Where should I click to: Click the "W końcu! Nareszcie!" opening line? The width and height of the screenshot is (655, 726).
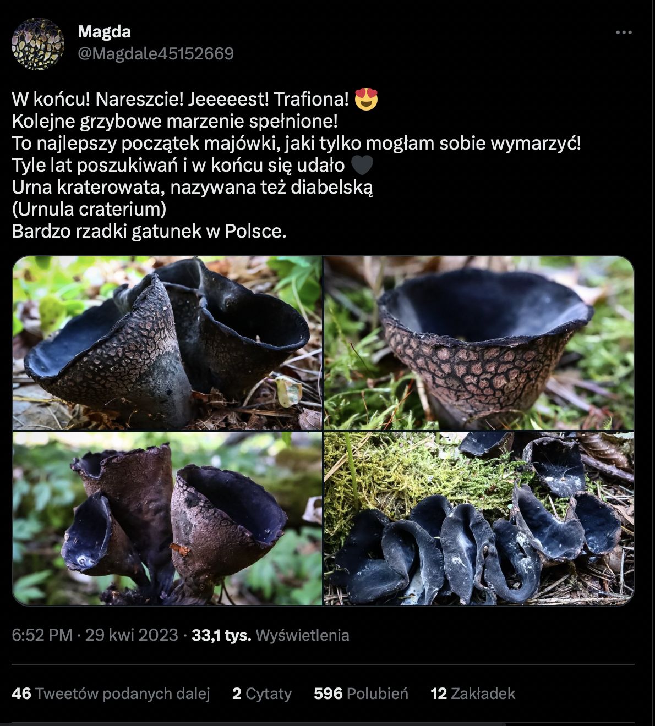click(180, 99)
